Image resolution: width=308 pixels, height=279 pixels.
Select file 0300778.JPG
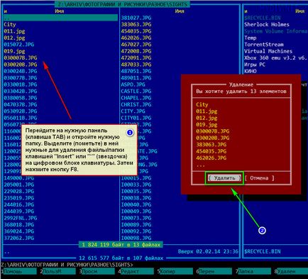pos(21,78)
